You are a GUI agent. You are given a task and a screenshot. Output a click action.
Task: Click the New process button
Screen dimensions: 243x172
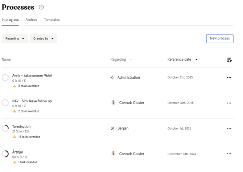(219, 38)
